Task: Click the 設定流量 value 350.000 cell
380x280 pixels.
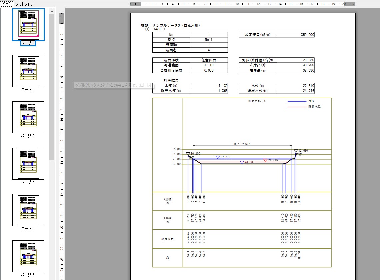Action: tap(295, 35)
